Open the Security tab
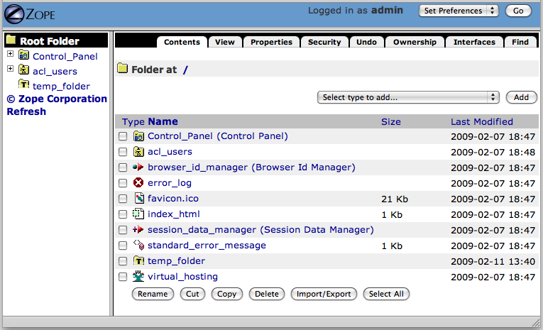The height and width of the screenshot is (330, 543). (324, 42)
